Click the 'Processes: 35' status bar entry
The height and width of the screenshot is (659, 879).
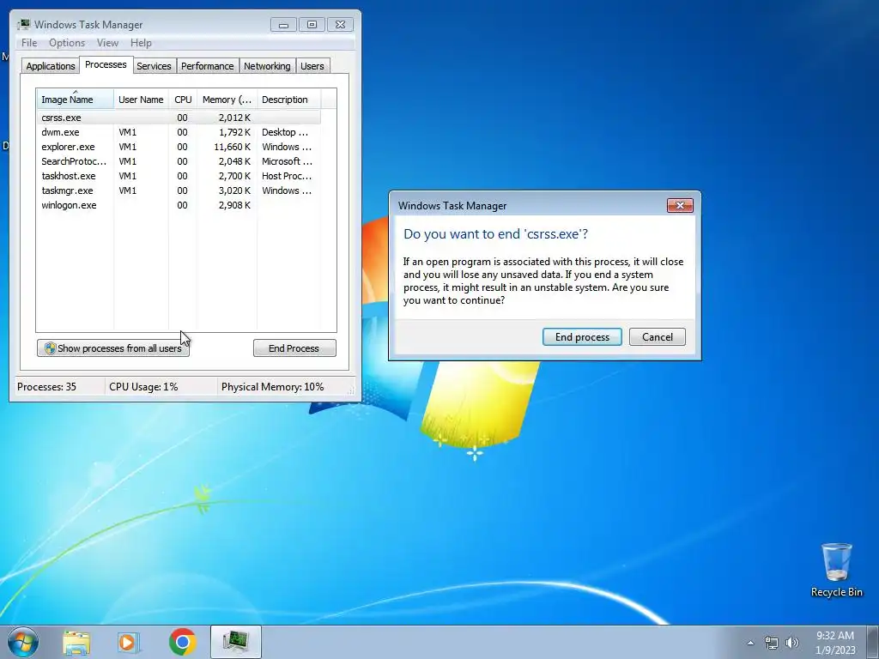tap(46, 387)
